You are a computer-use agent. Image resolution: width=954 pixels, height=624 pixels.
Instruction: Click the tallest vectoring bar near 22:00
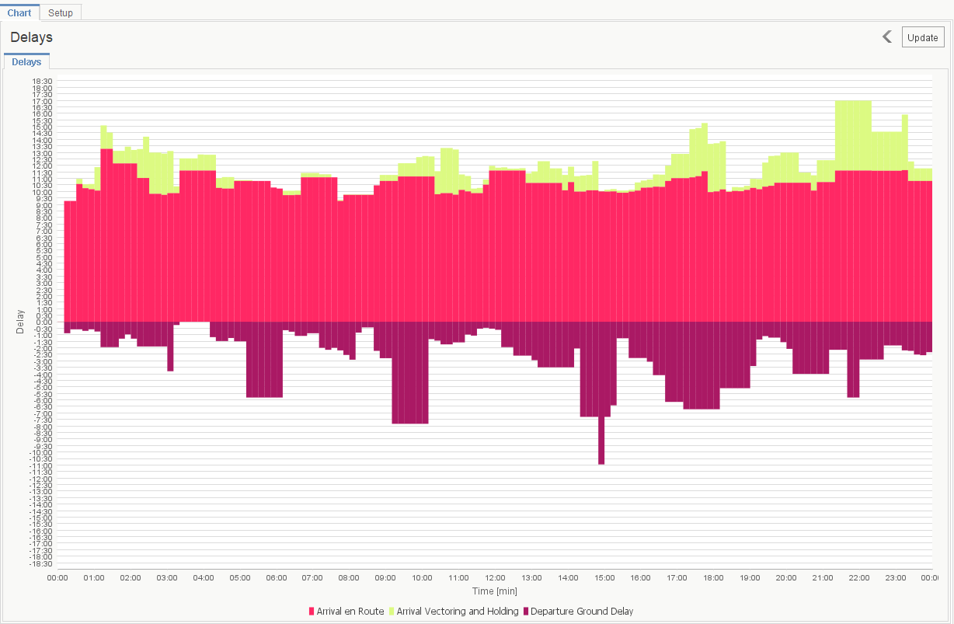852,135
